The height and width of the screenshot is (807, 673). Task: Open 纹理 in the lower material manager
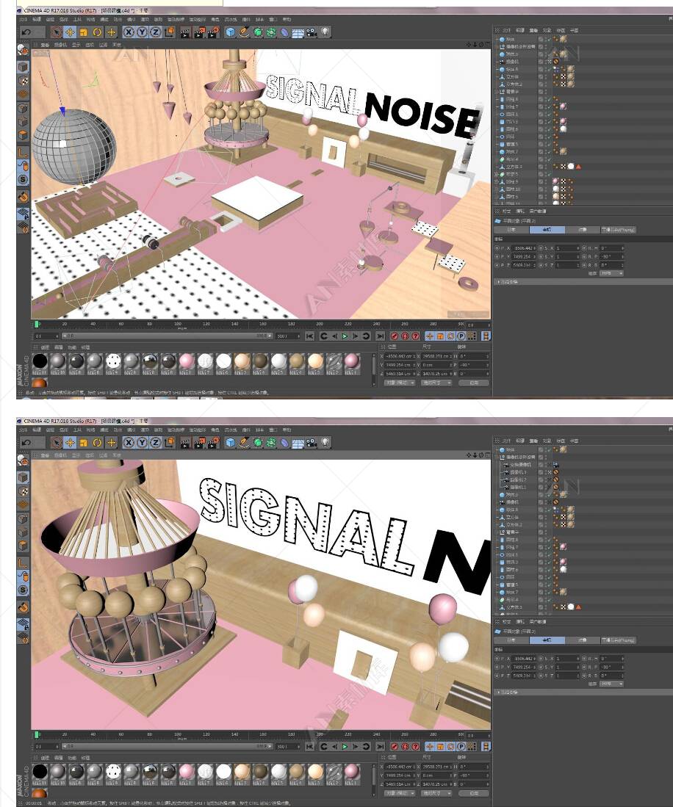pyautogui.click(x=85, y=758)
